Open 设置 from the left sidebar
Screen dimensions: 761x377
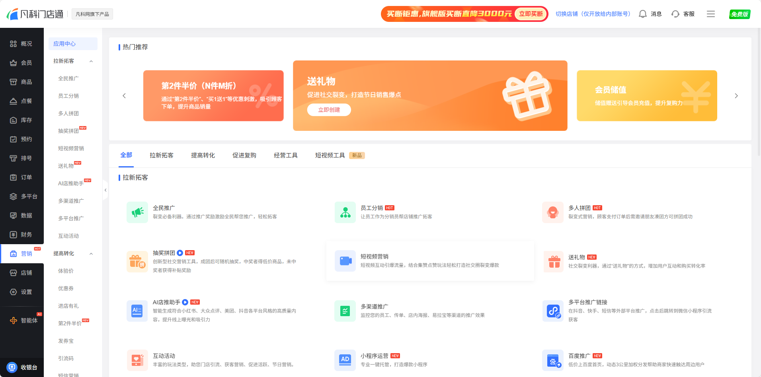click(22, 291)
